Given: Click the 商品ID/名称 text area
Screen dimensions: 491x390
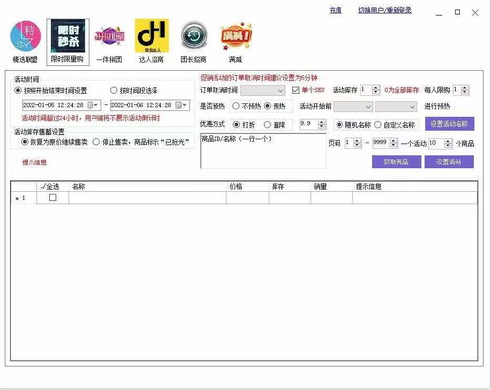Looking at the screenshot, I should tap(263, 152).
